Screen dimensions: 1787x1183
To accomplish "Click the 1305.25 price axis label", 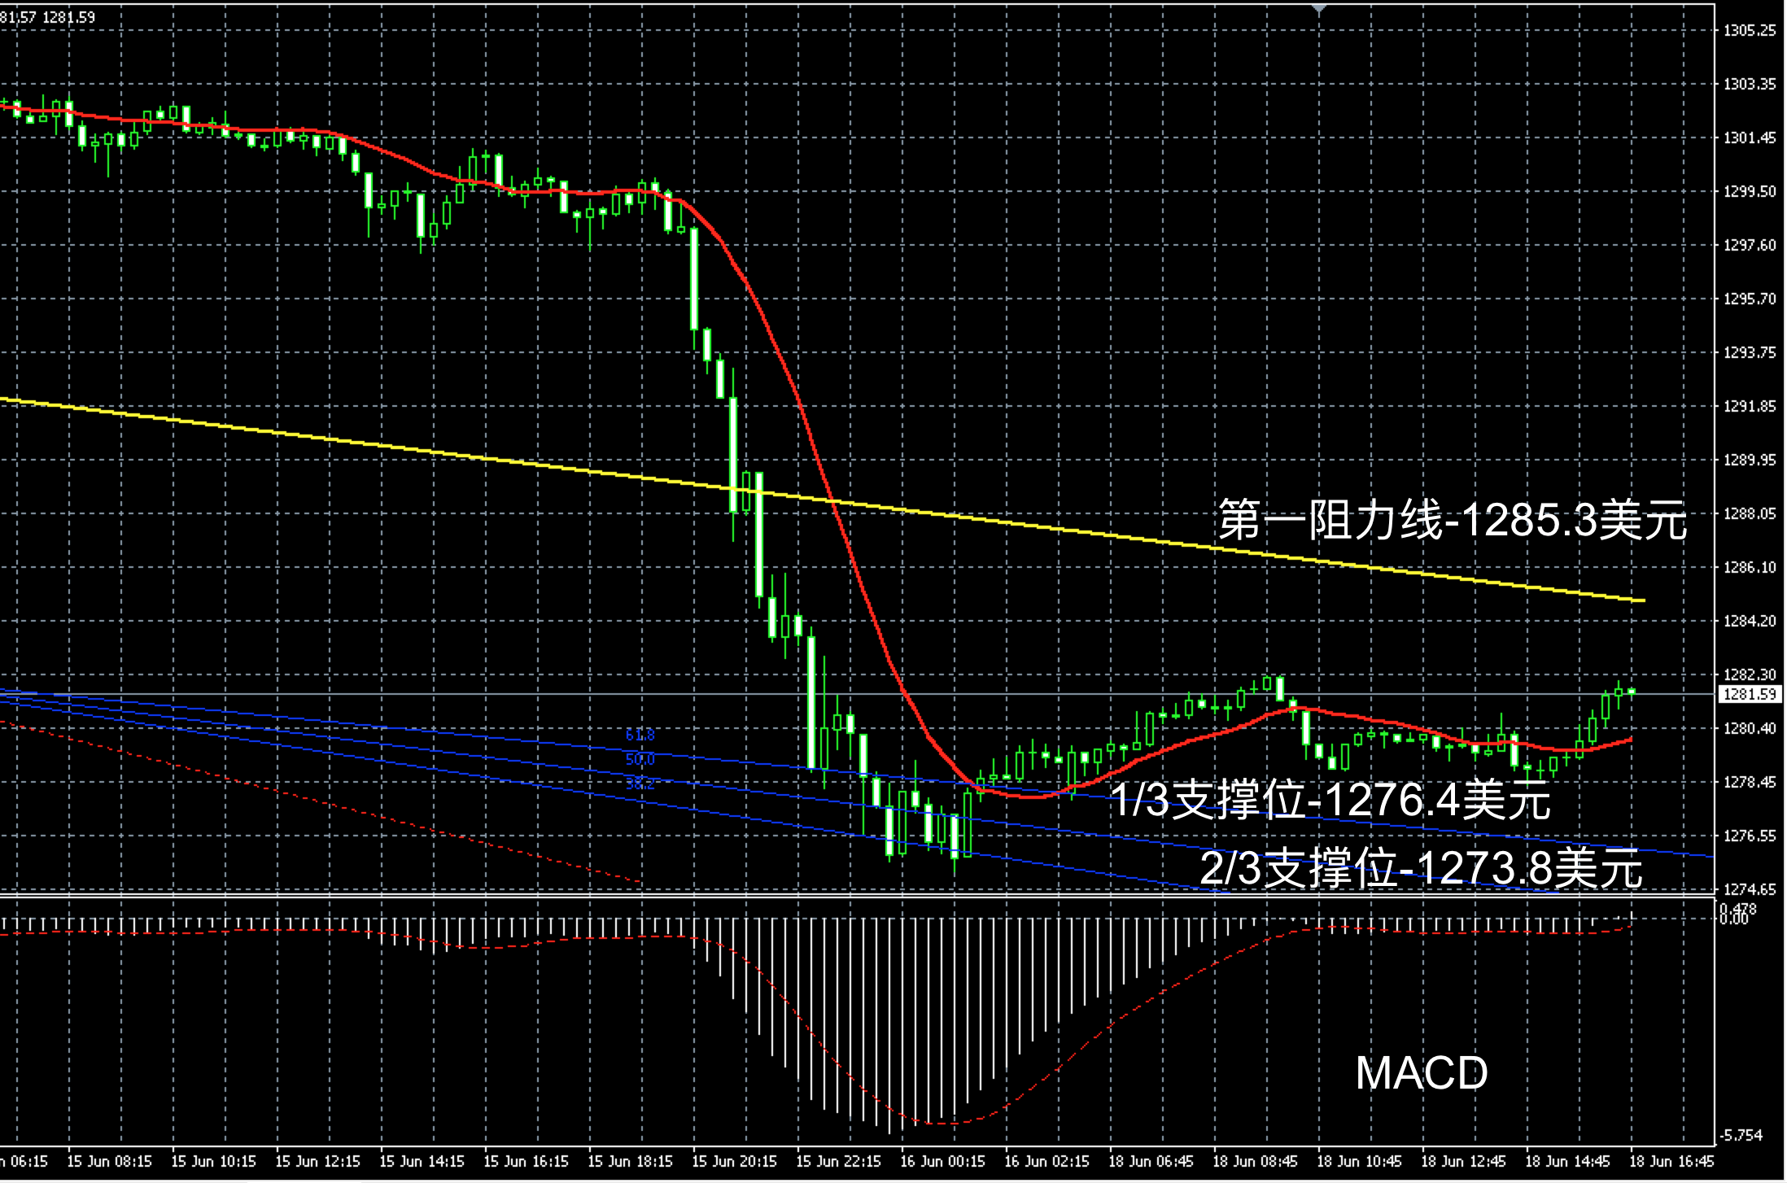I will pyautogui.click(x=1750, y=31).
